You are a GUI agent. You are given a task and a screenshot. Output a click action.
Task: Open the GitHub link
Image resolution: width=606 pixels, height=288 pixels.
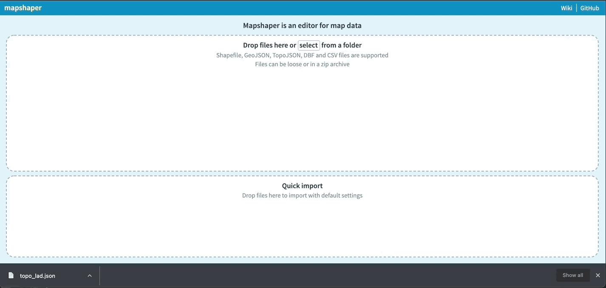tap(590, 8)
